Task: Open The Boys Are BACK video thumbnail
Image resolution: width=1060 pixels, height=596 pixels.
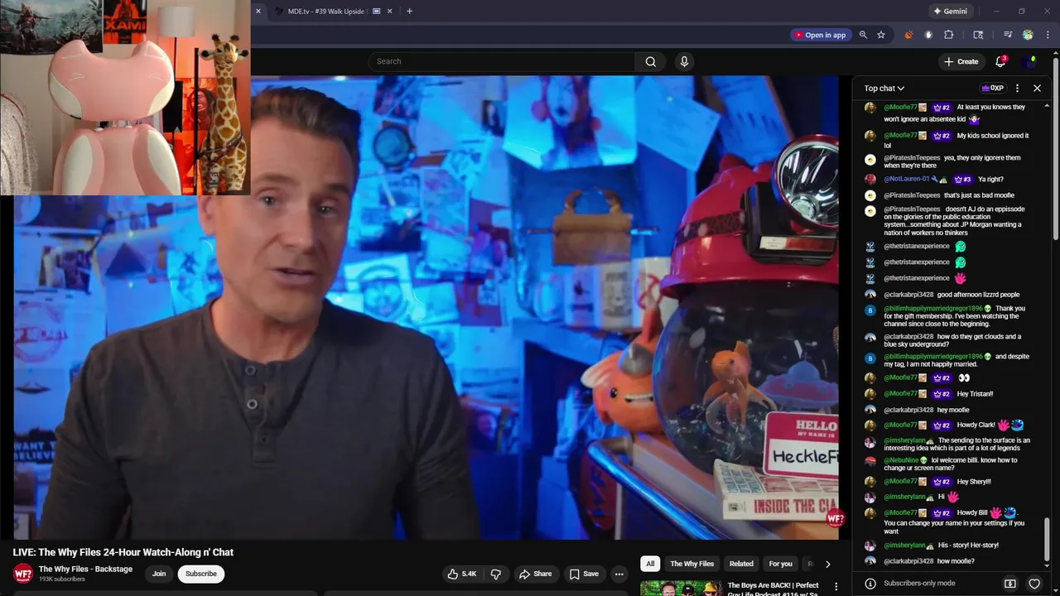Action: pyautogui.click(x=681, y=588)
